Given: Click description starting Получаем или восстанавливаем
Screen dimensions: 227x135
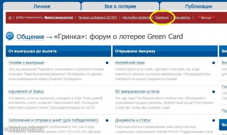Looking at the screenshot, I should tap(164, 129).
